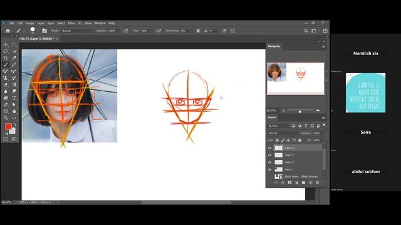Screen dimensions: 401x225
Task: Select the Crop tool
Action: tap(6, 58)
